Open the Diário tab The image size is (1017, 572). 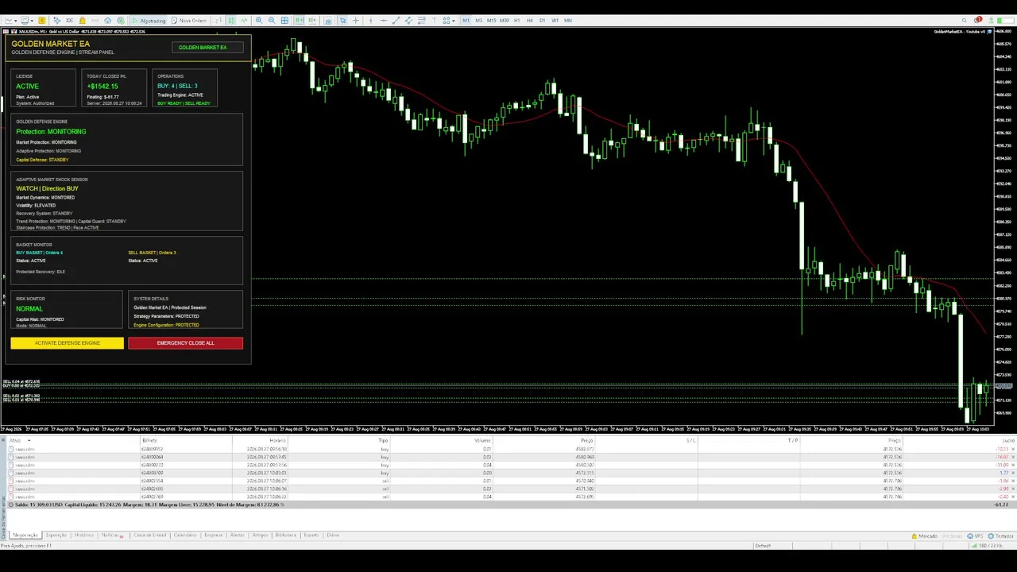coord(333,535)
